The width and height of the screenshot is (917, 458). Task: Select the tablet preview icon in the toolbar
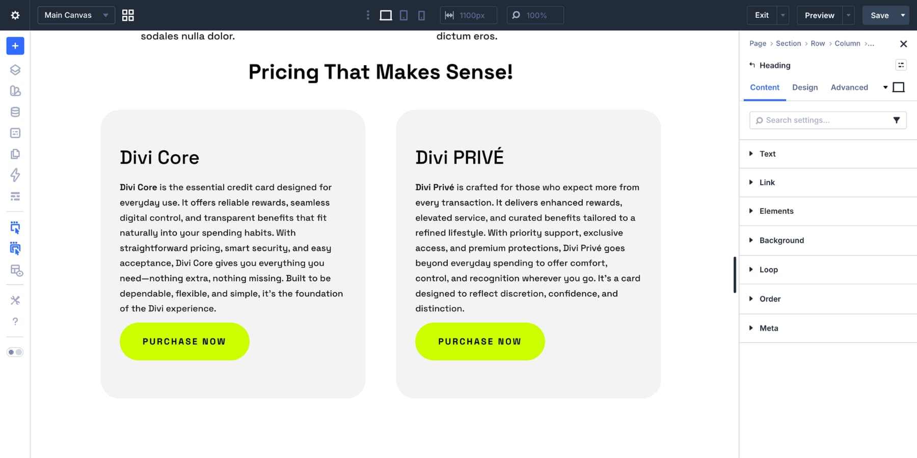(403, 15)
